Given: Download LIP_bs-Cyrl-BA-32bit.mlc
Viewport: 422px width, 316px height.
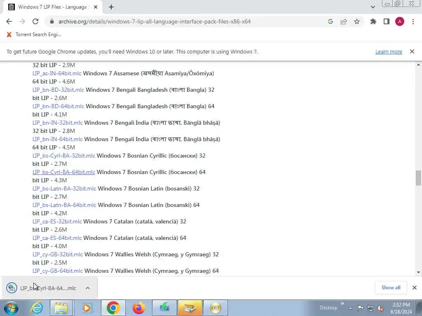Looking at the screenshot, I should 64,156.
